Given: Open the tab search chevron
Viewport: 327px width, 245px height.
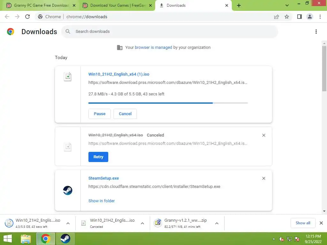Looking at the screenshot, I should [287, 5].
